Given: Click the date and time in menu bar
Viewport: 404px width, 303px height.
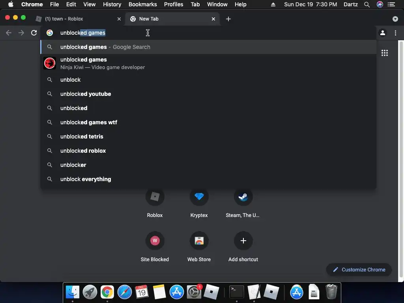Looking at the screenshot, I should 310,4.
